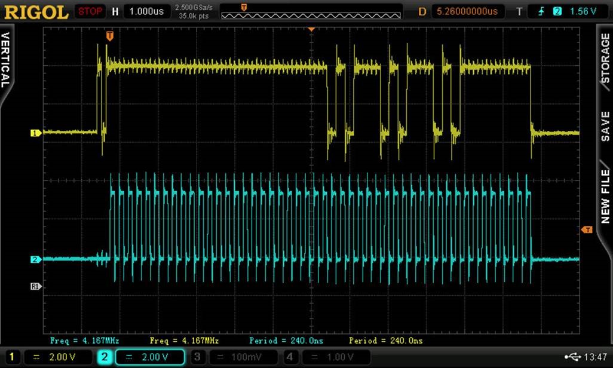Click the orange trigger position T marker at top
This screenshot has height=368, width=613.
pyautogui.click(x=109, y=36)
